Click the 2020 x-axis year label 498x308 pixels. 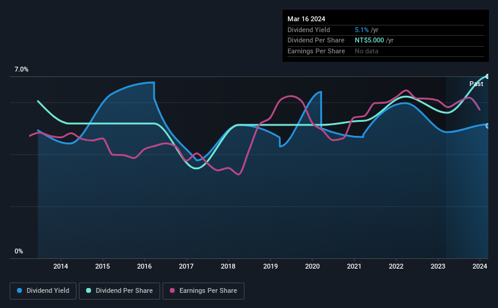click(312, 266)
